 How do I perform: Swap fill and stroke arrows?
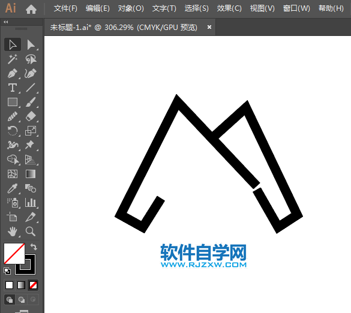[x=34, y=247]
